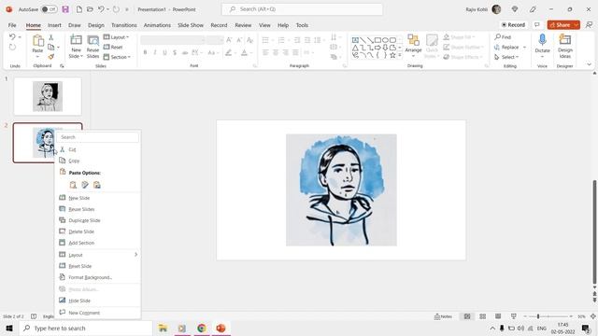This screenshot has width=598, height=336.
Task: Open the comments icon near Share
Action: pyautogui.click(x=537, y=25)
